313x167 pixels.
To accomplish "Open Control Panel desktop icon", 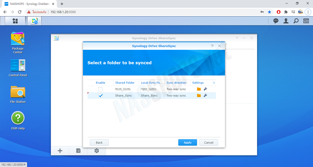I will (18, 68).
